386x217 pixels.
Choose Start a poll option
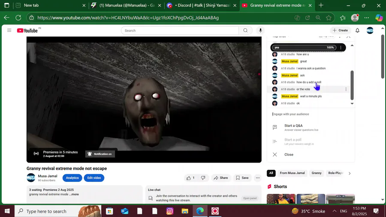coord(311,142)
